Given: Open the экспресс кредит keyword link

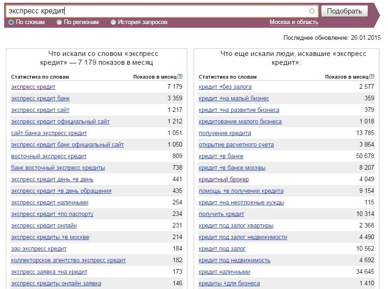Looking at the screenshot, I should click(33, 87).
